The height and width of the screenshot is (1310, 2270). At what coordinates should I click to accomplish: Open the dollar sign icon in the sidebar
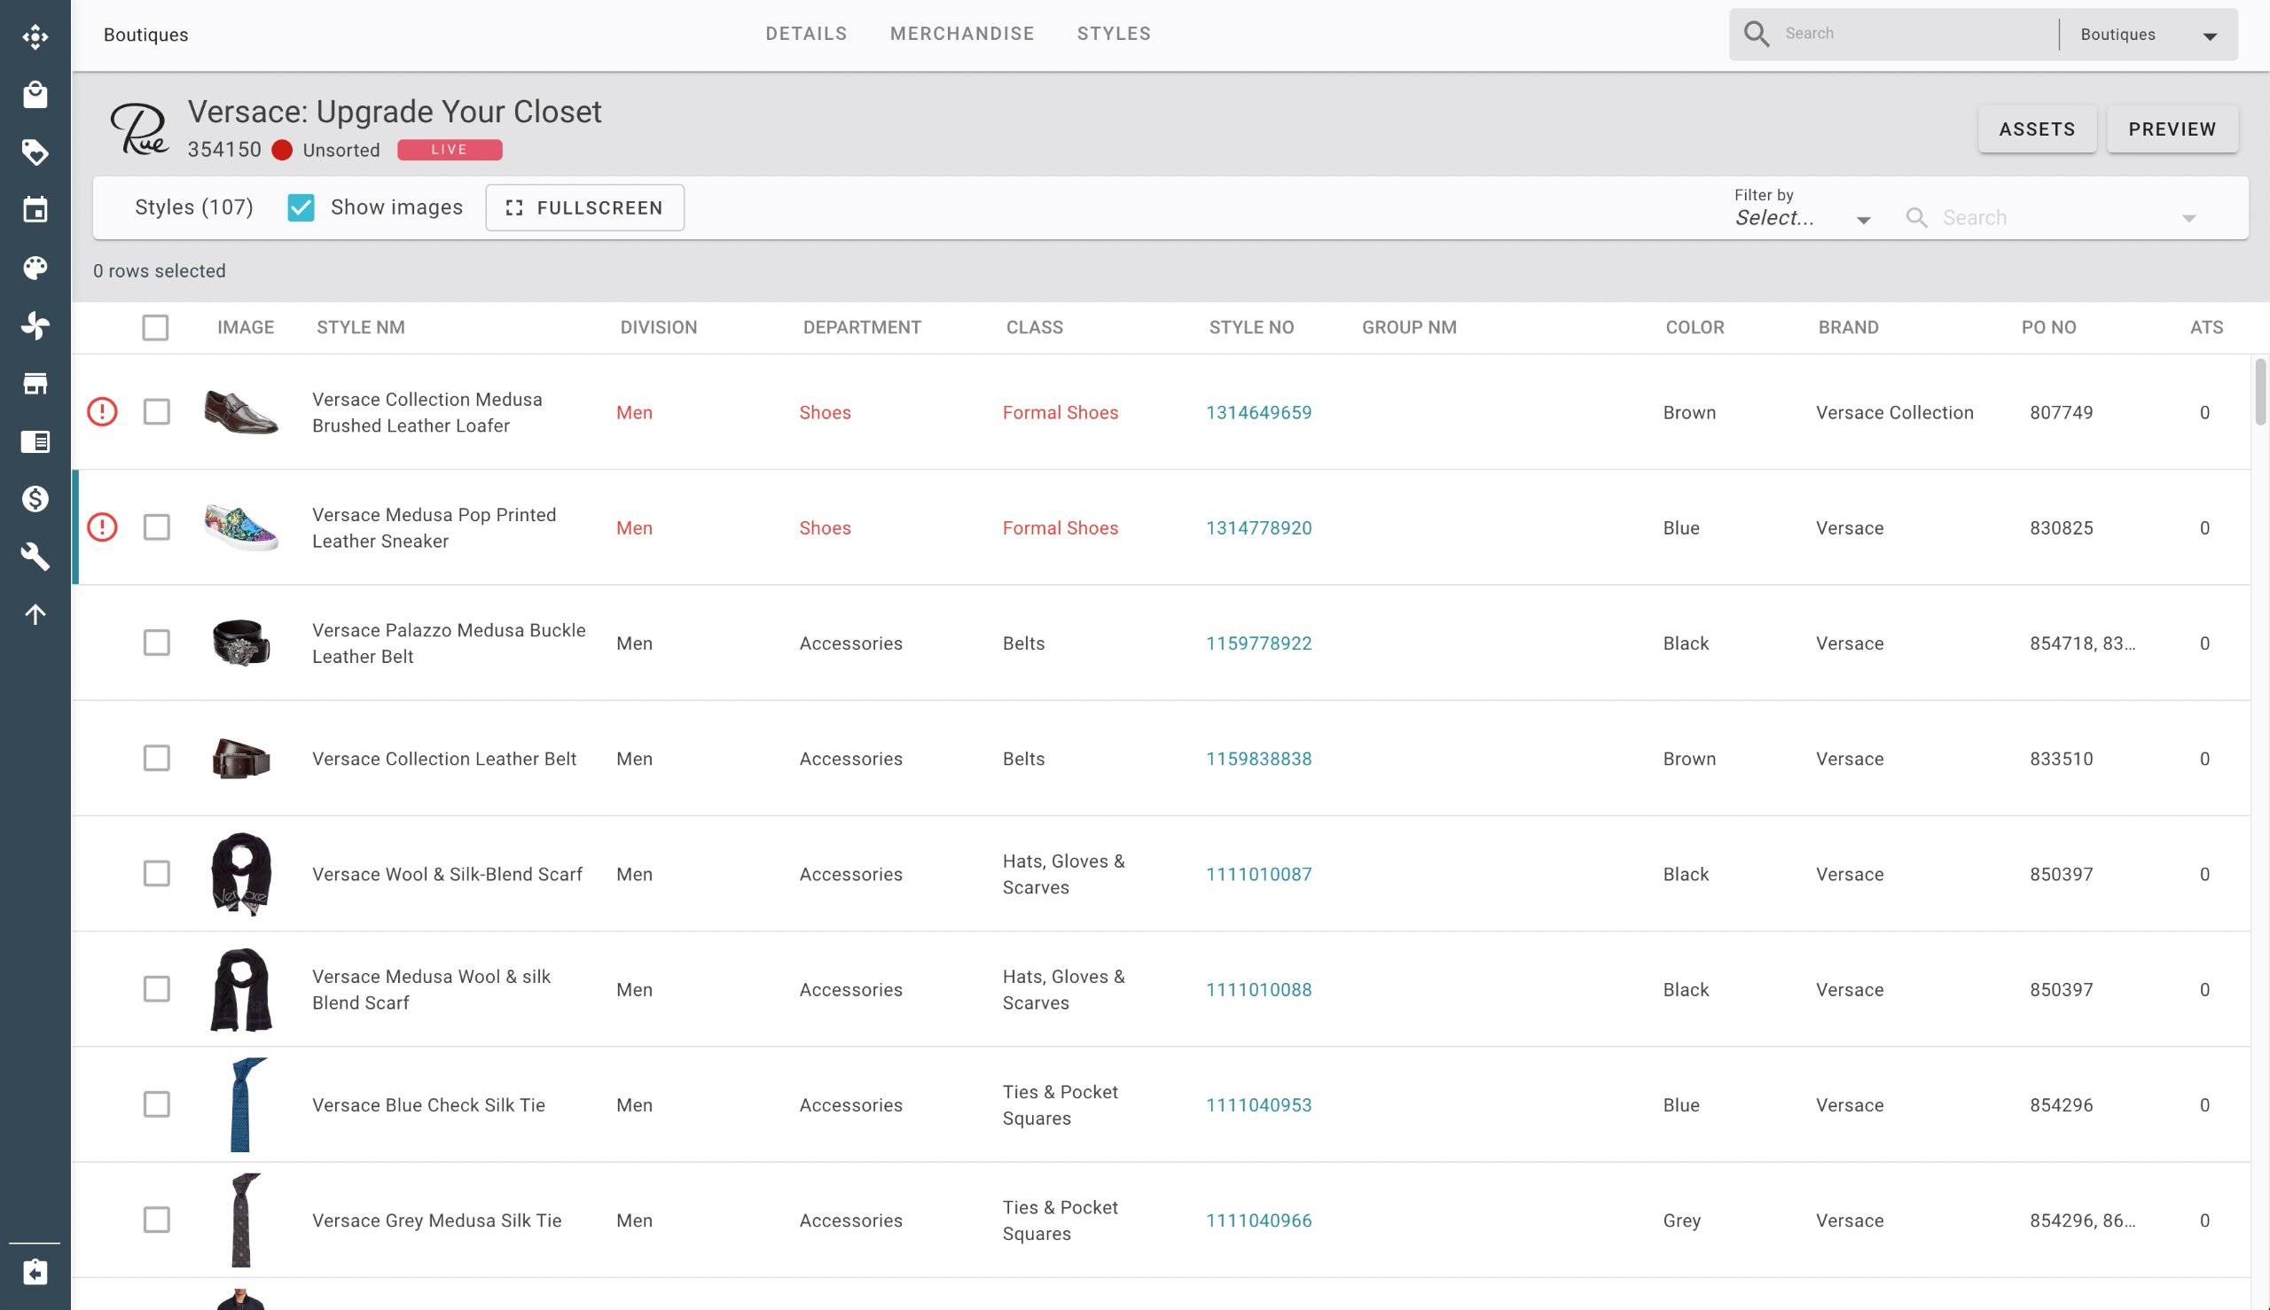point(35,498)
